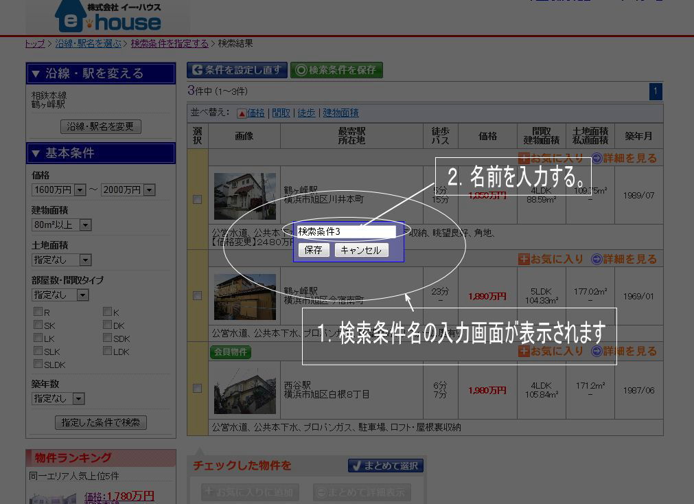Screen dimensions: 694x504
Task: Click the トップ breadcrumb link
Action: tap(35, 43)
